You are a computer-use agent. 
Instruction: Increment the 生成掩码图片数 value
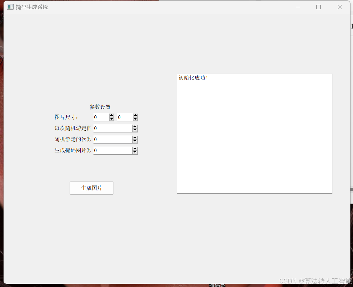[x=135, y=149]
